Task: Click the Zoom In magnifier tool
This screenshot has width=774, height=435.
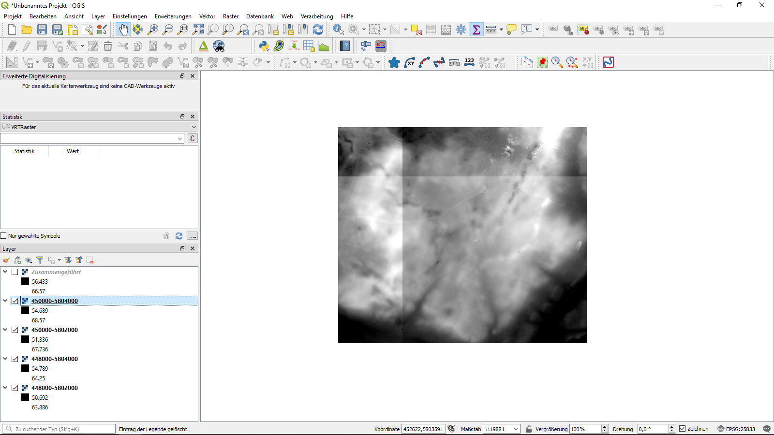Action: [x=153, y=29]
